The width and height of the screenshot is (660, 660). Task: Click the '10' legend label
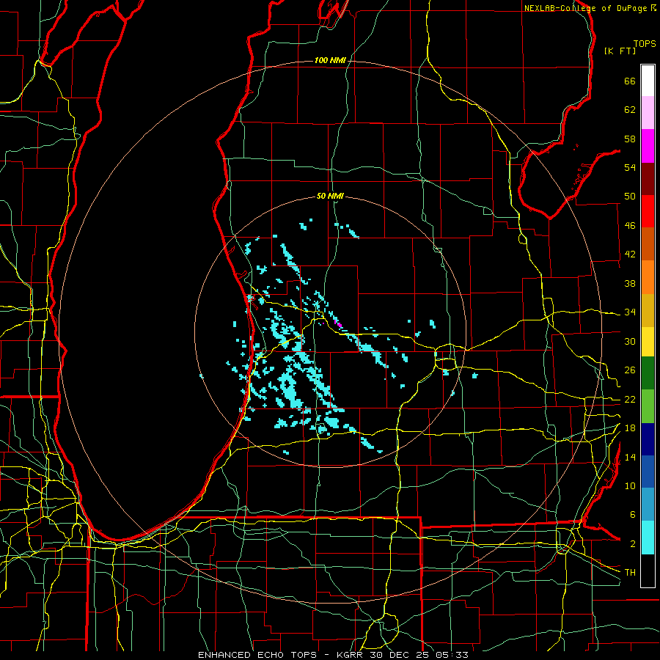630,485
